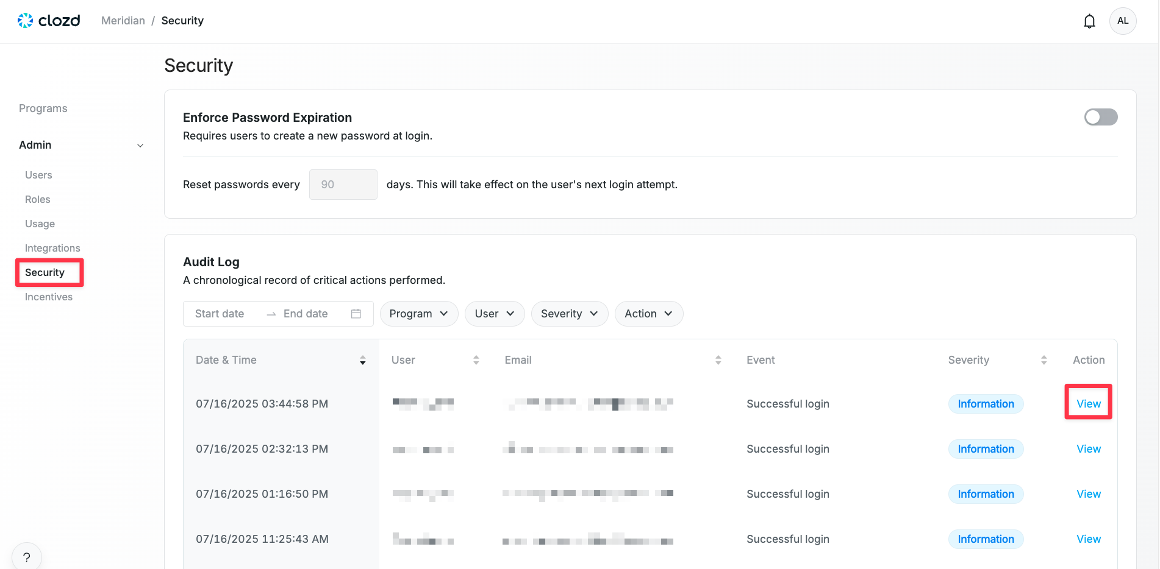Click Information badge for 01:16:50 PM row
Screen dimensions: 1160x569
coord(986,494)
